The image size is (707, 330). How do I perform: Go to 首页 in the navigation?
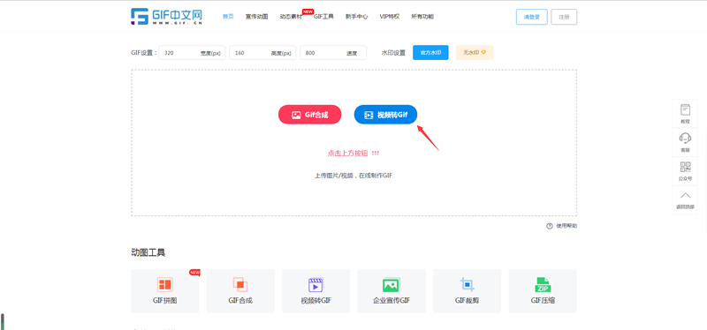pos(228,17)
